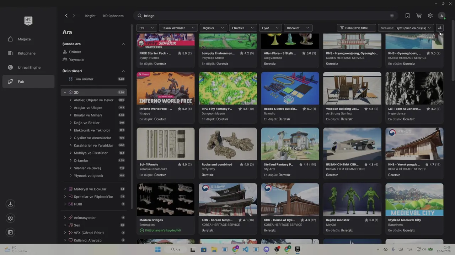Open Sci-fi Panels product title
The width and height of the screenshot is (455, 255).
pos(149,164)
